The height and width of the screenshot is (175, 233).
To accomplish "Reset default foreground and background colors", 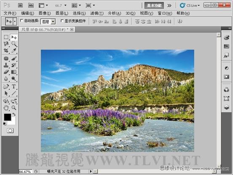I will tap(5, 124).
